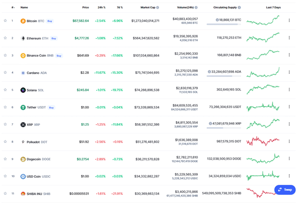Click the Circulating Supply info icon
This screenshot has height=204, width=298.
(239, 8)
